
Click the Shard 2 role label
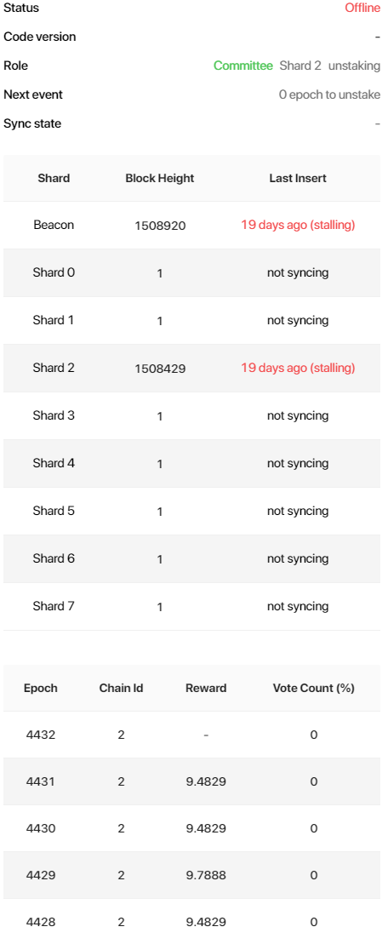pyautogui.click(x=300, y=66)
